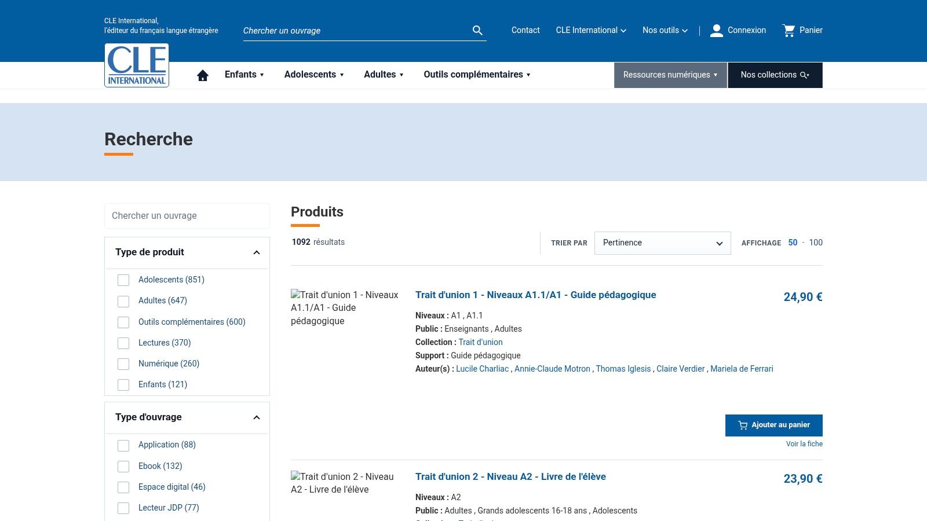Image resolution: width=927 pixels, height=521 pixels.
Task: Click the user account icon beside Connexion
Action: tap(717, 31)
